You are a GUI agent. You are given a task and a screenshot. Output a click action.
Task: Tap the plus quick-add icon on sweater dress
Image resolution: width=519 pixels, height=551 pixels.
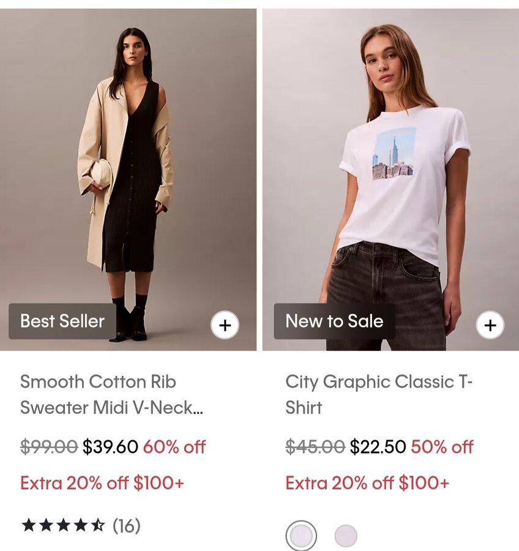(225, 325)
